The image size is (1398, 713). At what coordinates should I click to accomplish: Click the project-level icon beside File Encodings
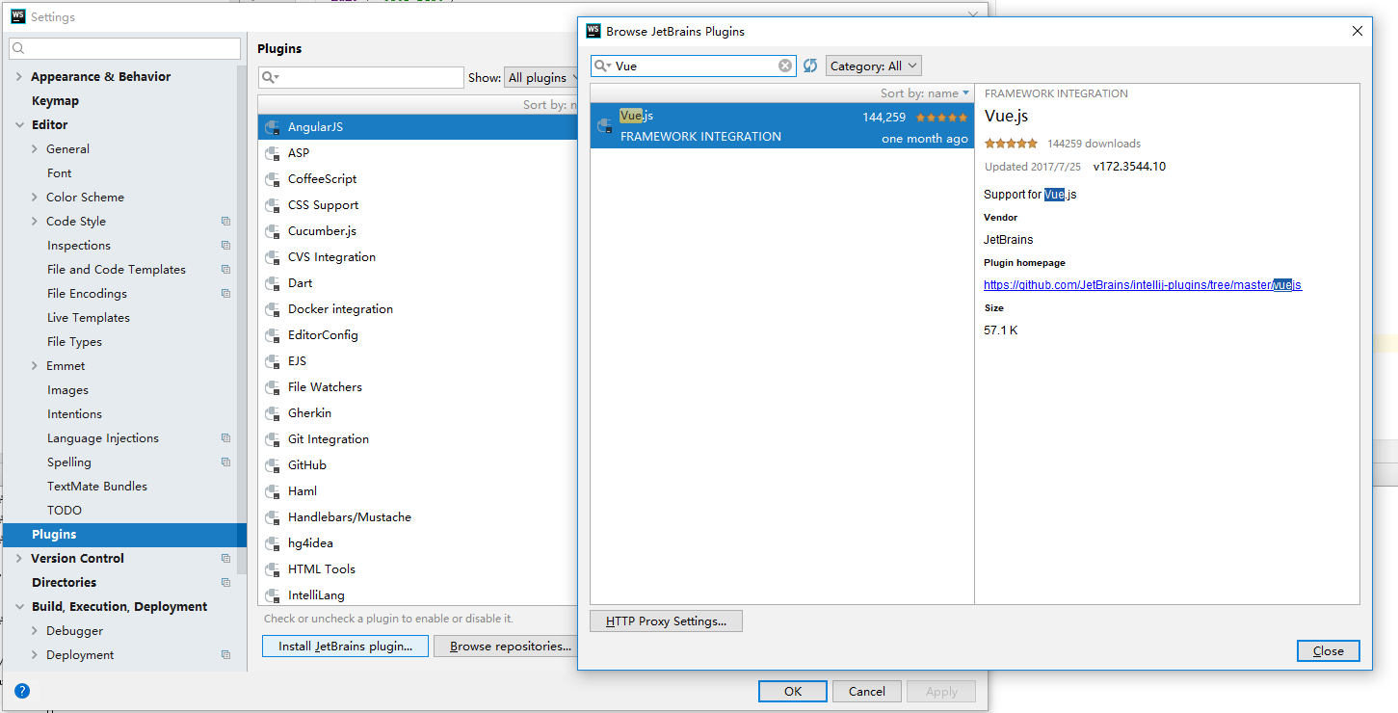[x=225, y=294]
